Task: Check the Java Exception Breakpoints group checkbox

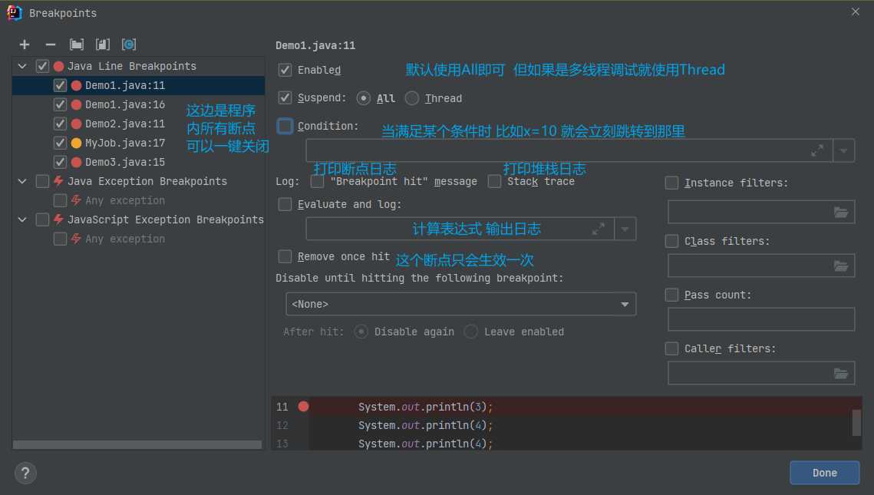Action: [42, 181]
